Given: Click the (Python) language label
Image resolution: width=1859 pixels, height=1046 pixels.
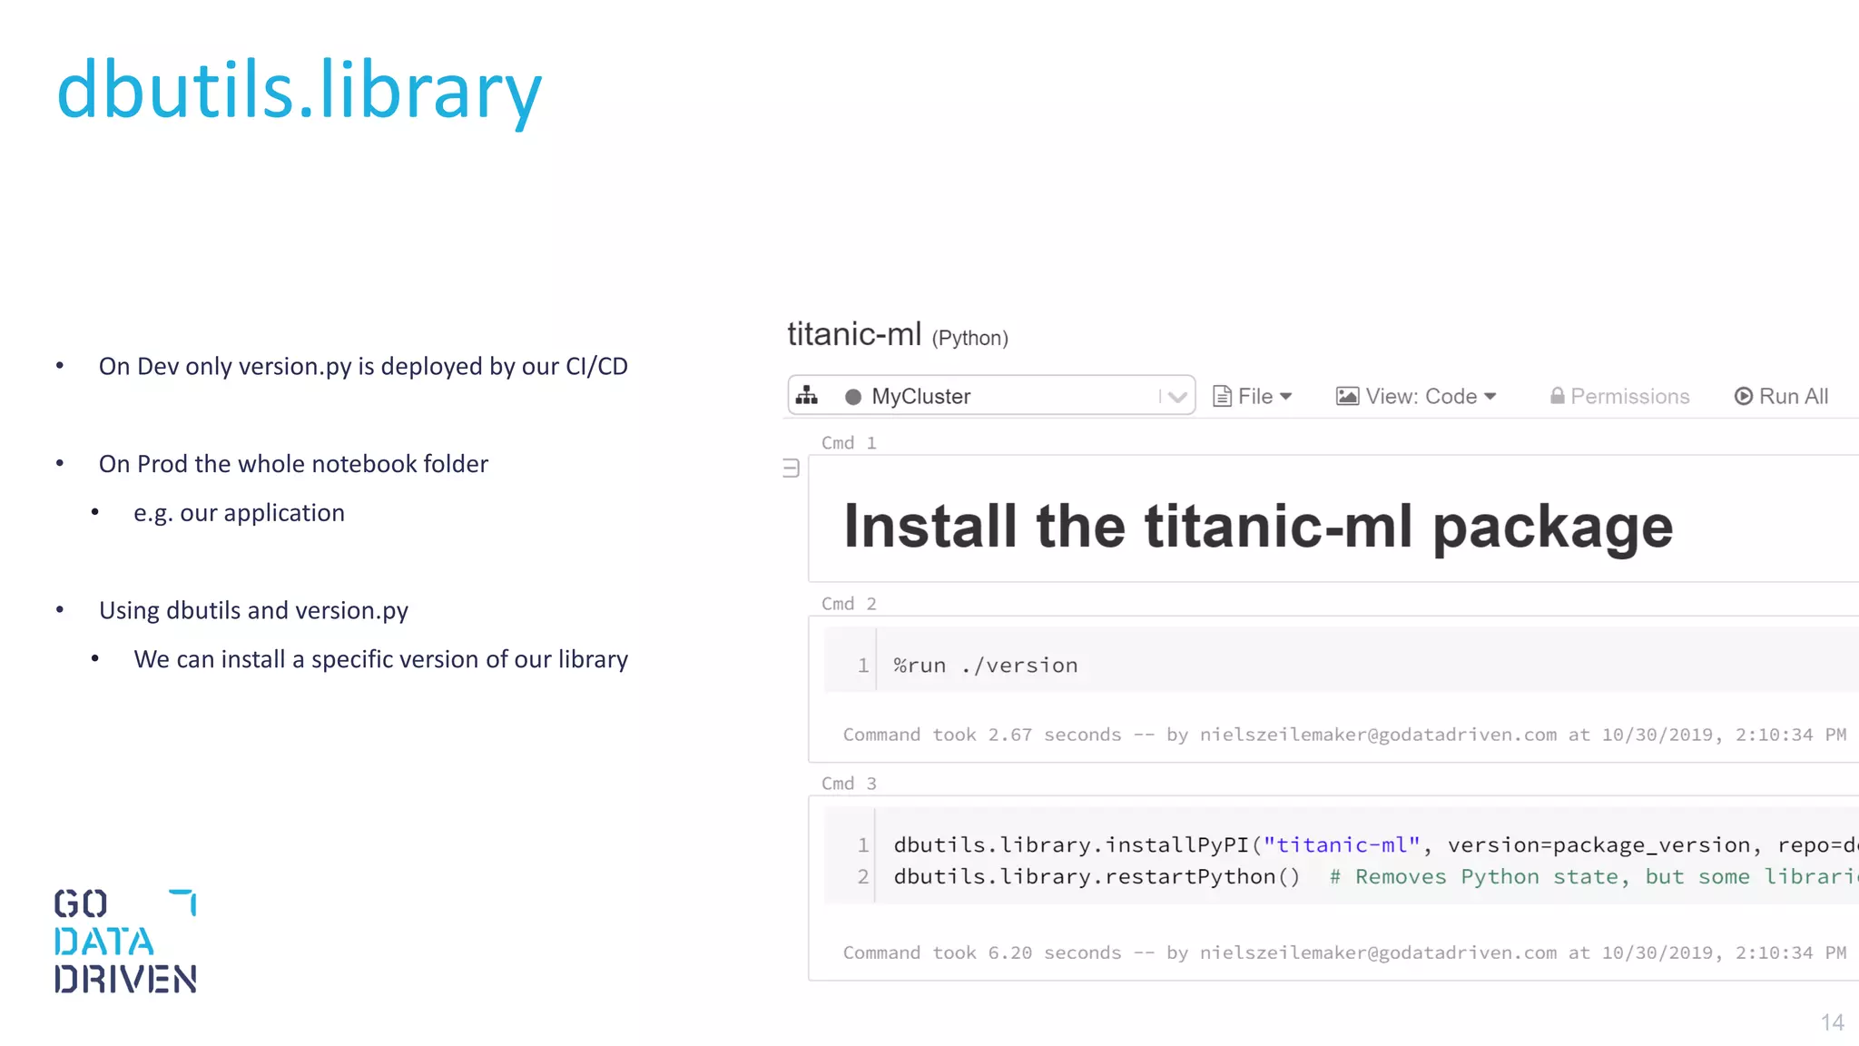Looking at the screenshot, I should (x=970, y=339).
